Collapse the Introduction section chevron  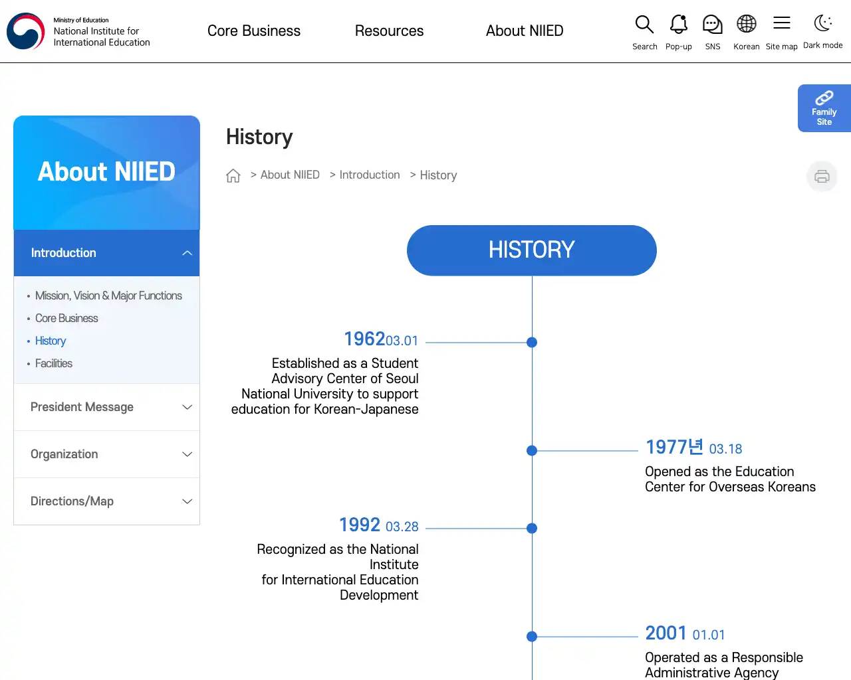coord(187,253)
